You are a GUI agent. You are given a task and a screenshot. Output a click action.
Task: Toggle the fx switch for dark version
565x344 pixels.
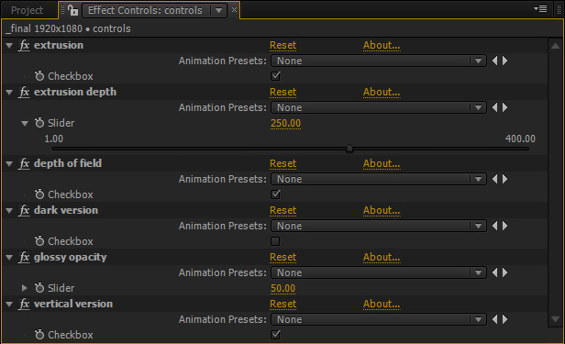(x=24, y=210)
